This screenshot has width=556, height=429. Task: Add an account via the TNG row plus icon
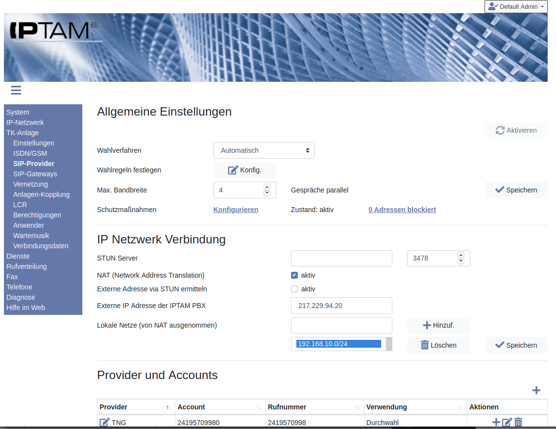496,422
